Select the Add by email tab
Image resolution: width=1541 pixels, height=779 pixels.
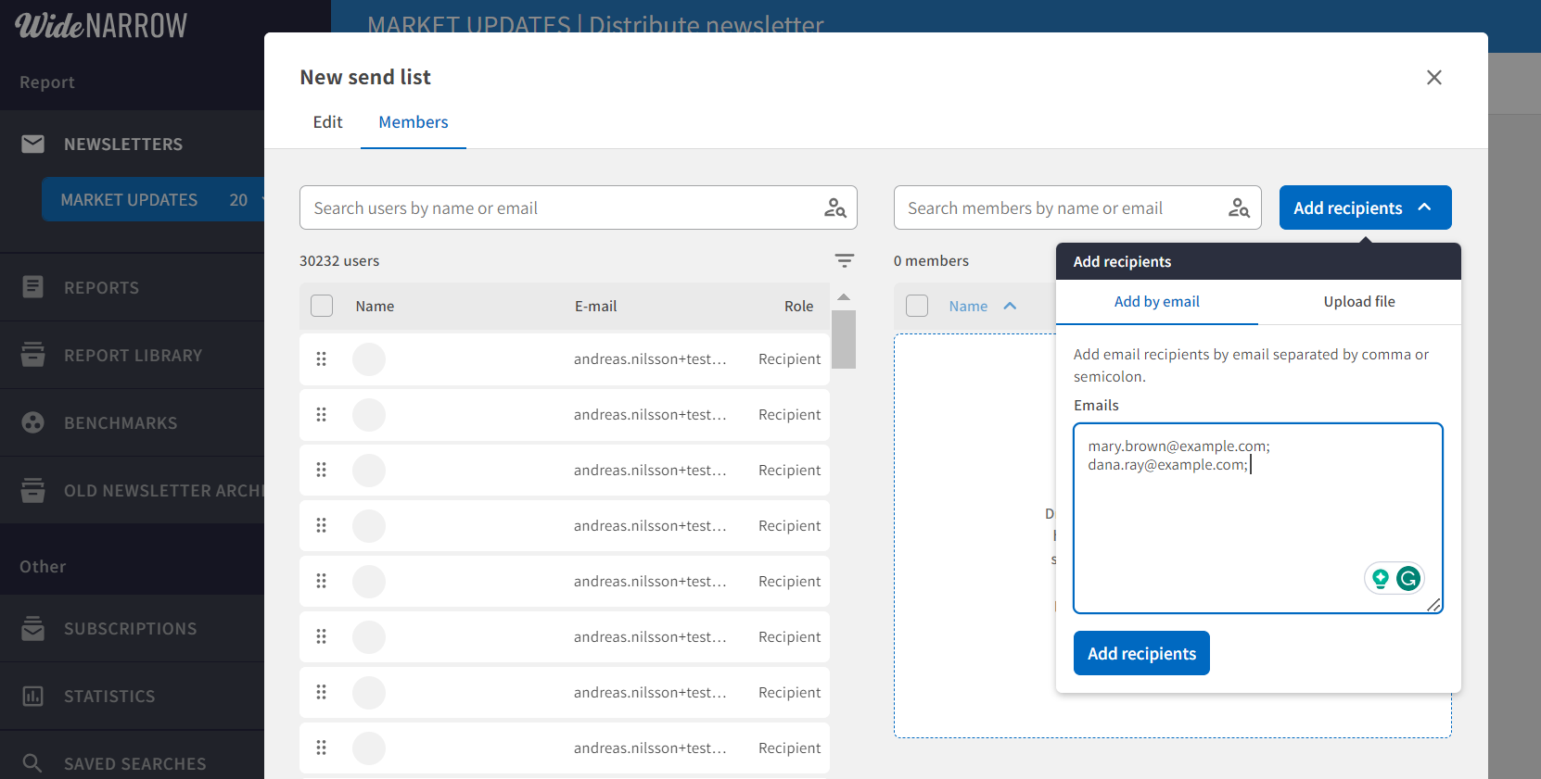1156,302
